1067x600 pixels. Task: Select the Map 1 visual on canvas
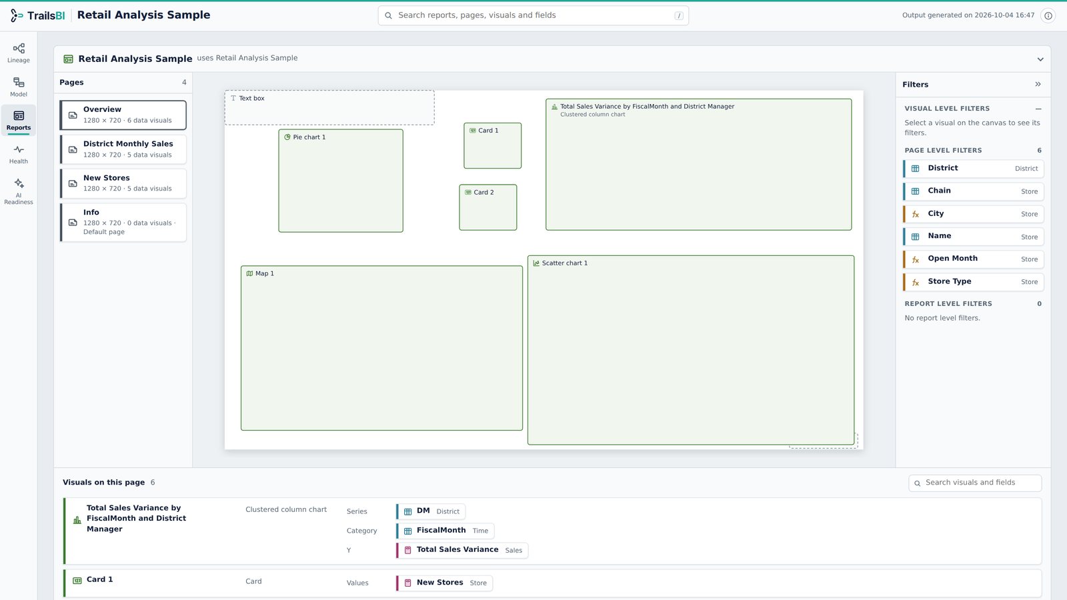(x=381, y=348)
